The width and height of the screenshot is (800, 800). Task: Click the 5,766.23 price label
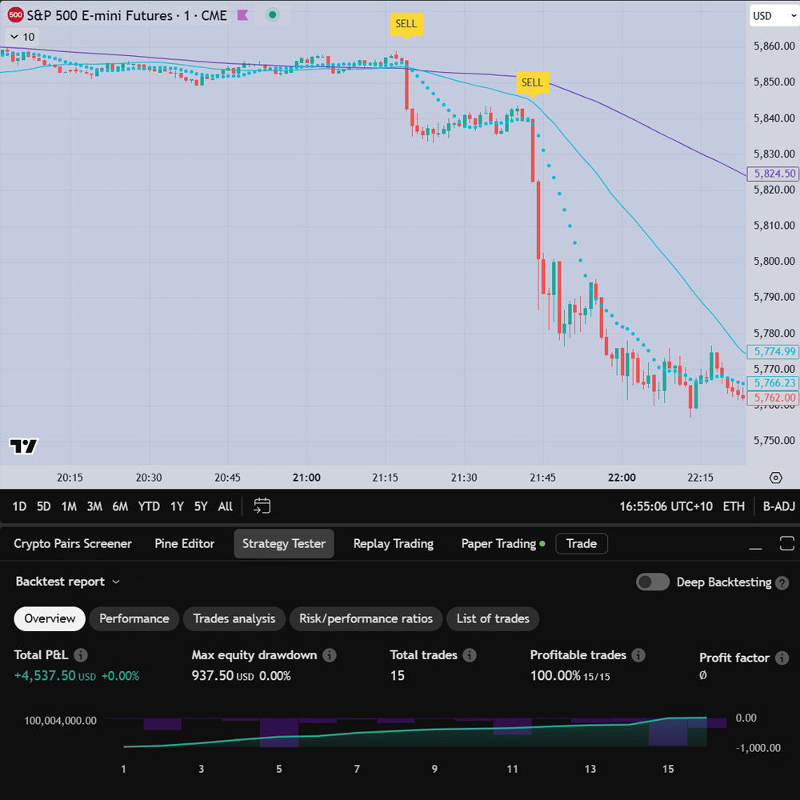(x=773, y=383)
